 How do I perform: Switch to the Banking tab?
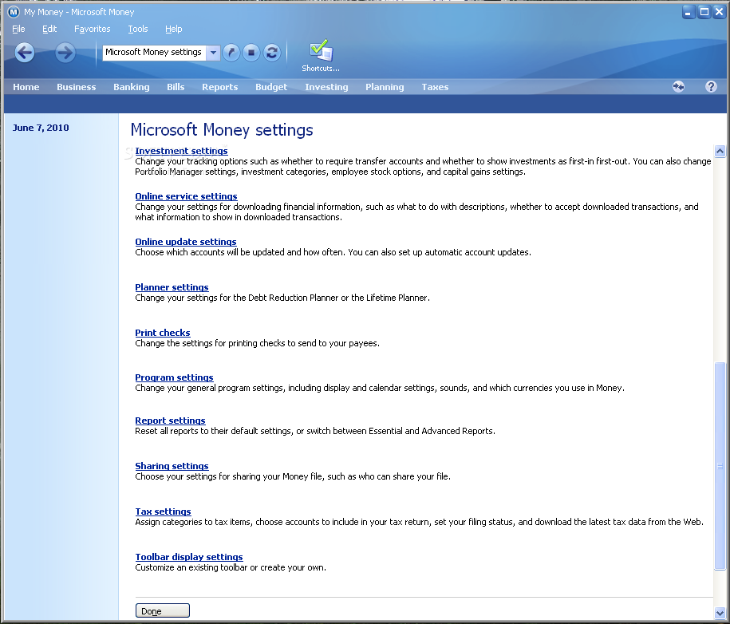click(132, 87)
